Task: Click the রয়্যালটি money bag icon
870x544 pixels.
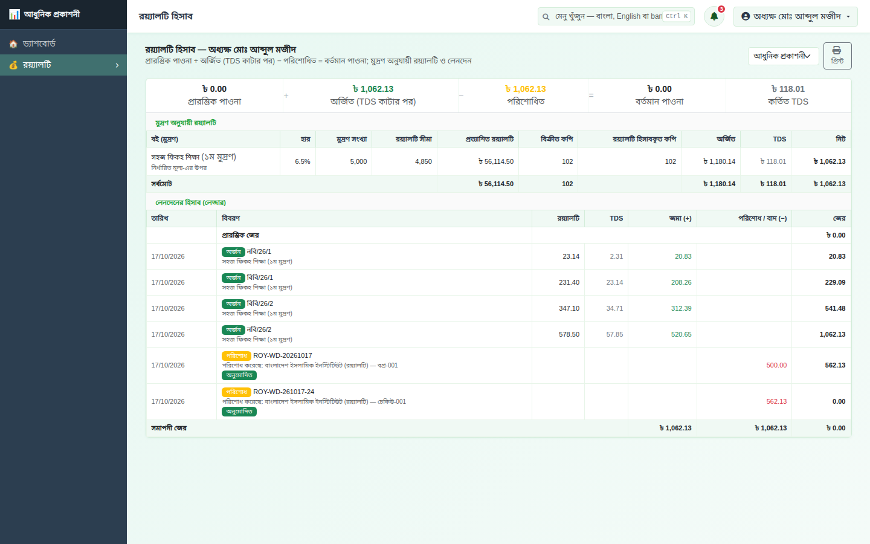Action: pos(13,65)
